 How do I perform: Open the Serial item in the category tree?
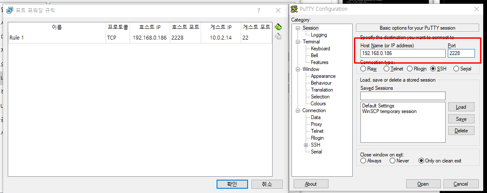(316, 152)
